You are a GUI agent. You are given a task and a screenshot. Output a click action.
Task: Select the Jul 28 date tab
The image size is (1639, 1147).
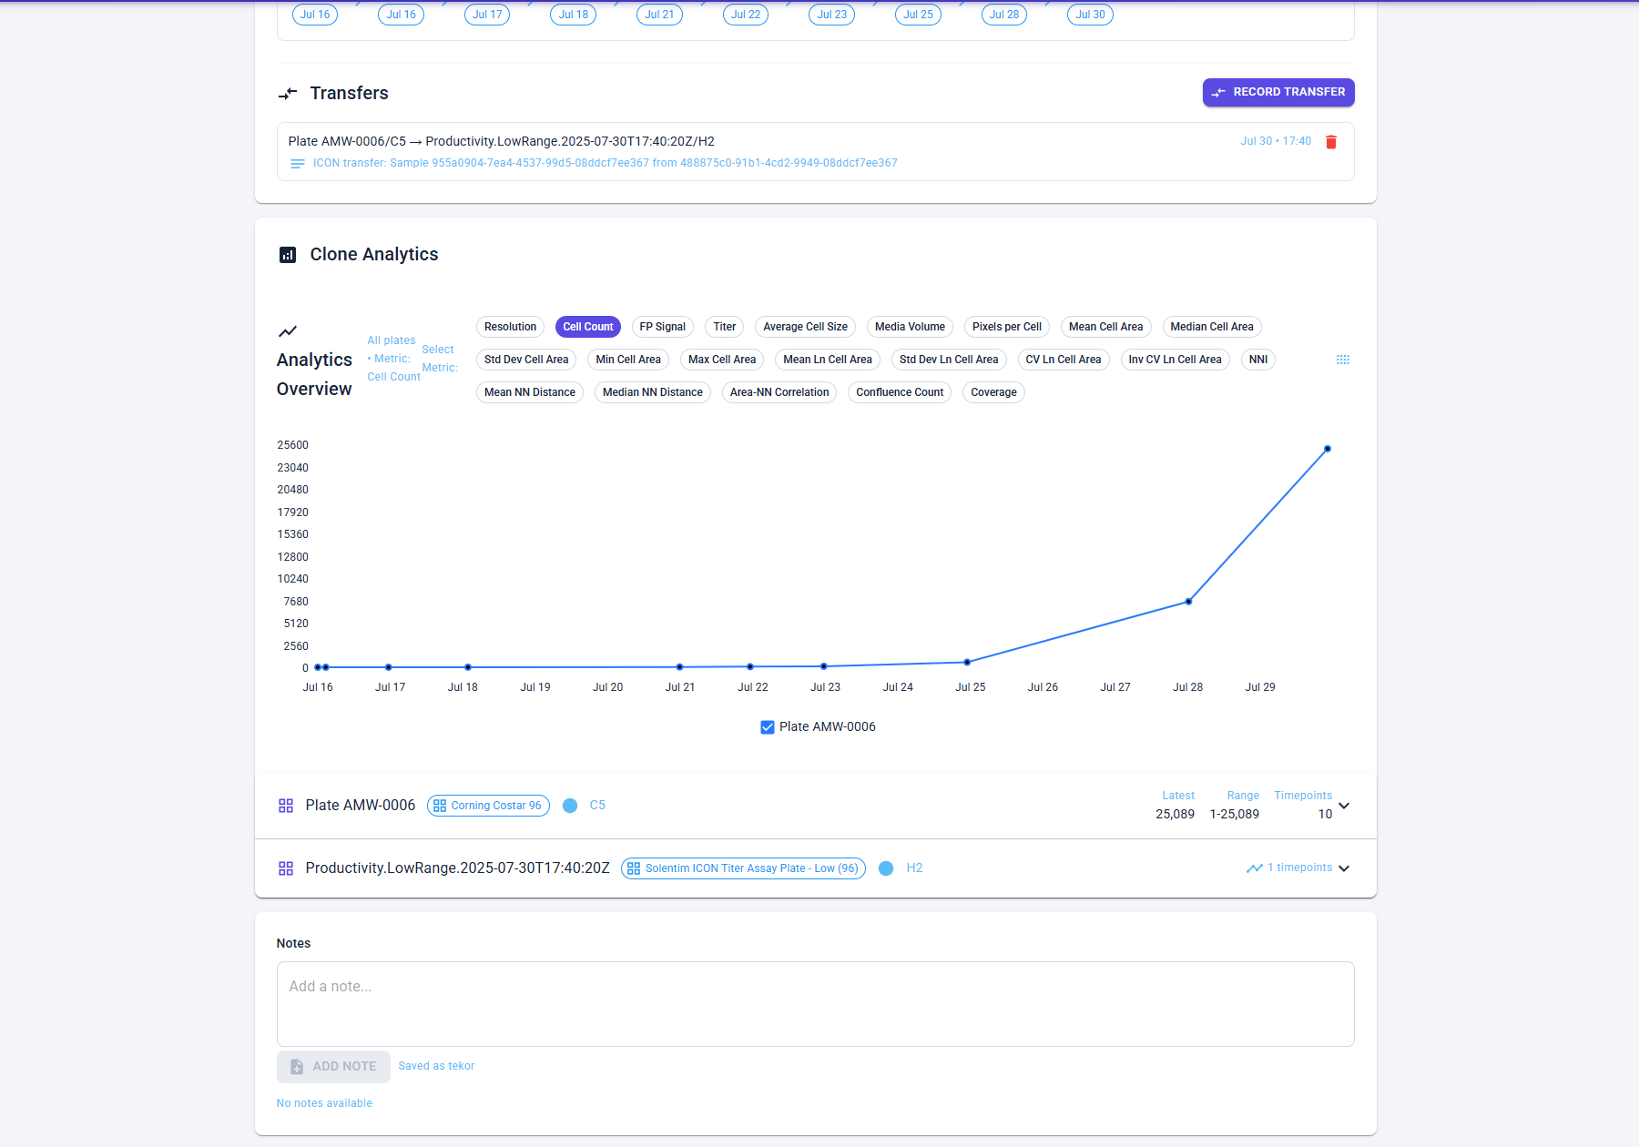click(1004, 15)
